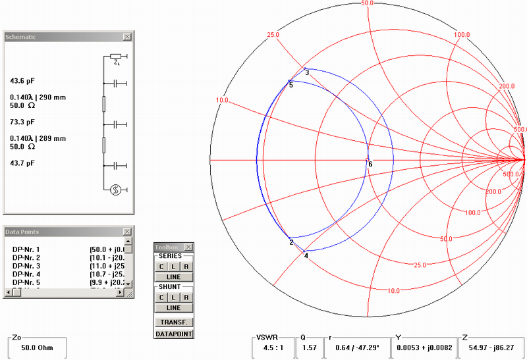527x360 pixels.
Task: Select the ZL load symbol in schematic
Action: pos(116,57)
